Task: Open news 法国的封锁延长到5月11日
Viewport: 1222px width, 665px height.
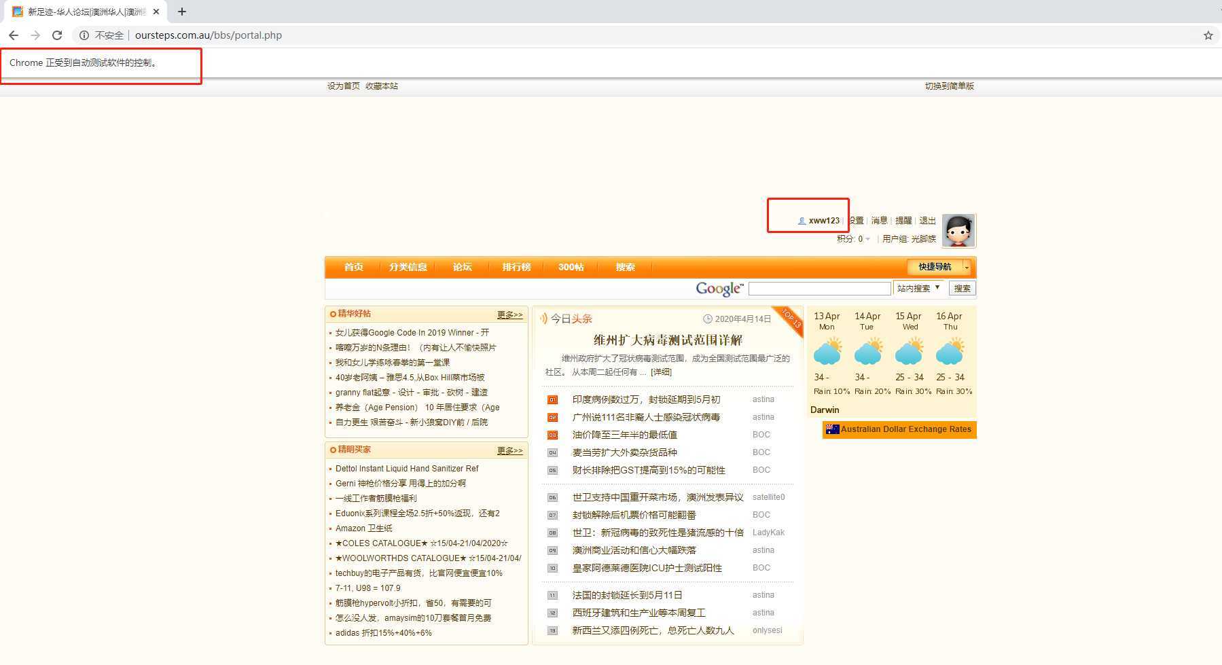Action: coord(627,596)
